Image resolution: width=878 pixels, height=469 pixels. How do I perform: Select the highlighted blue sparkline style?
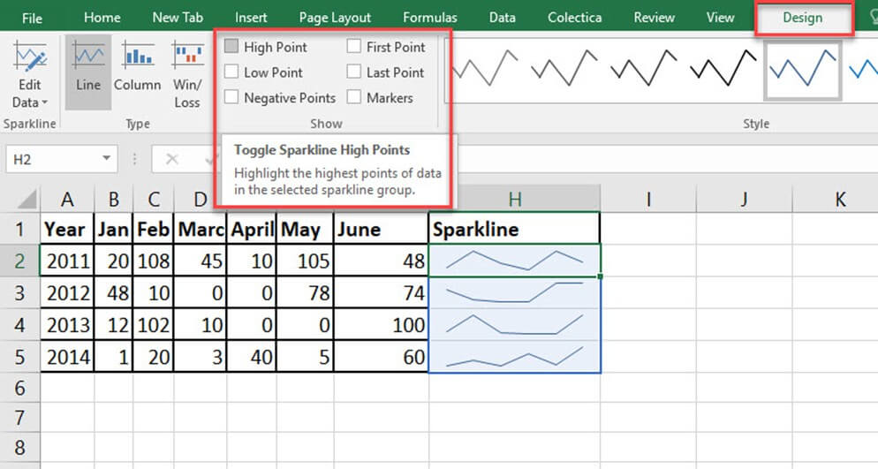[803, 68]
